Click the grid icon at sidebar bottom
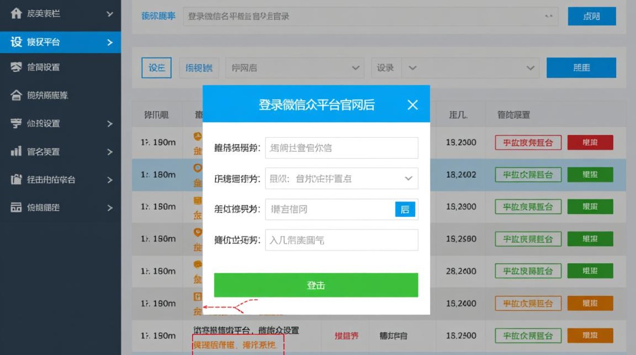The height and width of the screenshot is (355, 636). 16,207
